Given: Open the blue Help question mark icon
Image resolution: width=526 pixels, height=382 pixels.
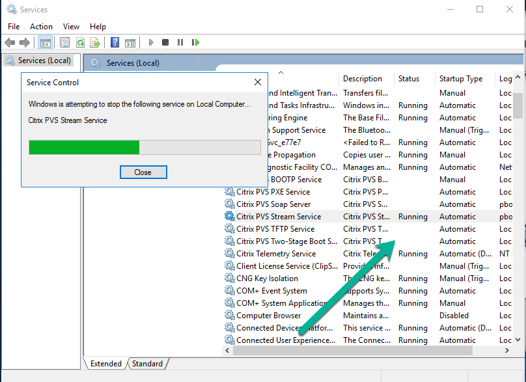Looking at the screenshot, I should [115, 42].
